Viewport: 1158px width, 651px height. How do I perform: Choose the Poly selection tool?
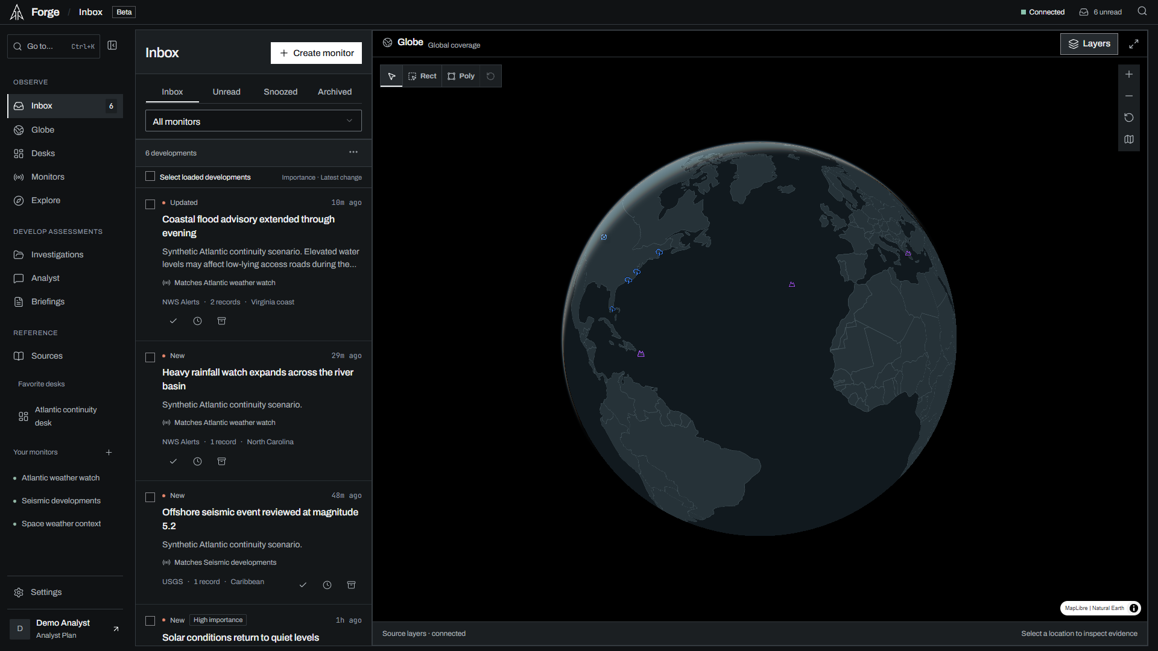coord(461,76)
